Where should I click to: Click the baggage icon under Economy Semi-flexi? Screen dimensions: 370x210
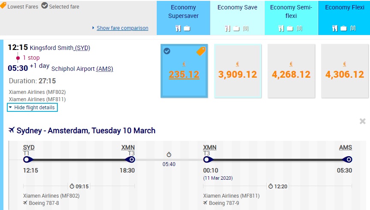click(x=290, y=29)
